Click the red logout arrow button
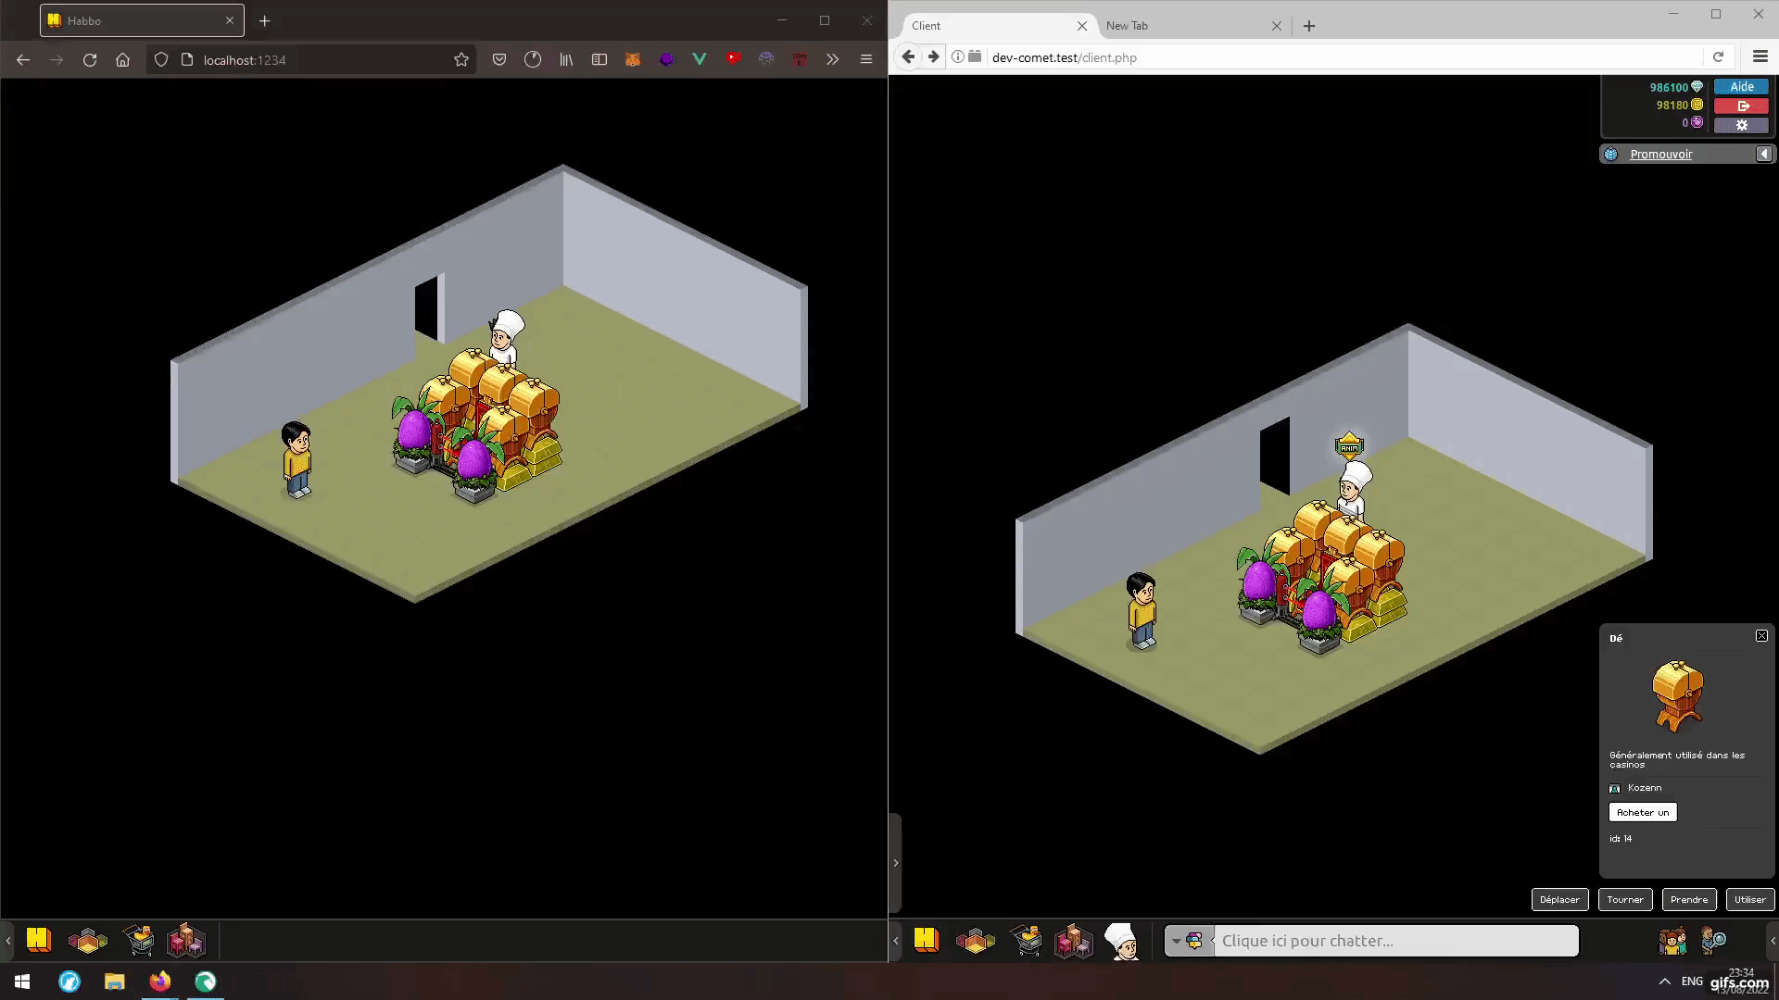Image resolution: width=1779 pixels, height=1000 pixels. click(1741, 106)
